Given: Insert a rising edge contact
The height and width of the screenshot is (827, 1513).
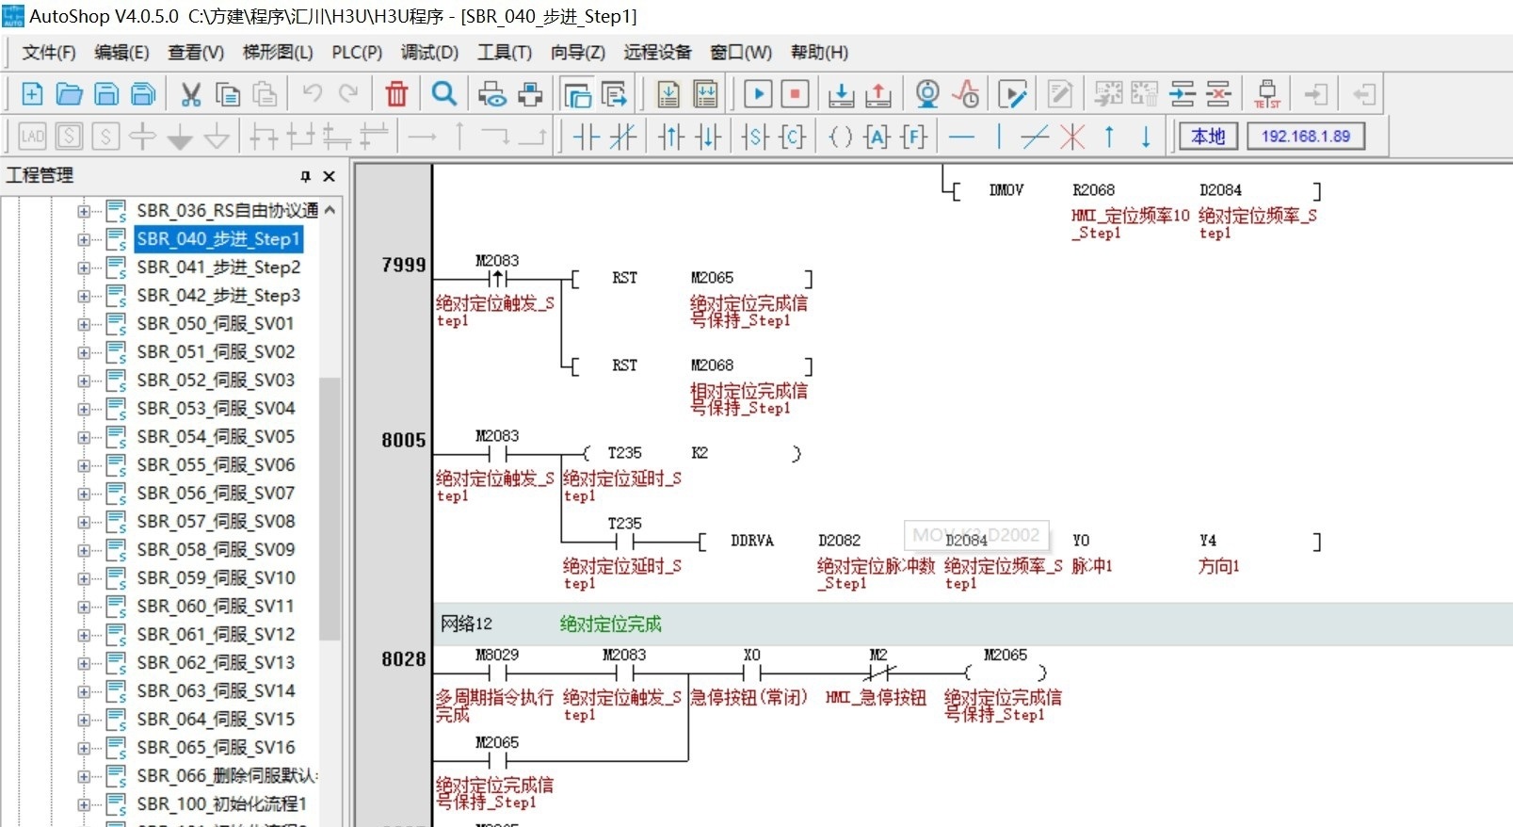Looking at the screenshot, I should click(671, 138).
